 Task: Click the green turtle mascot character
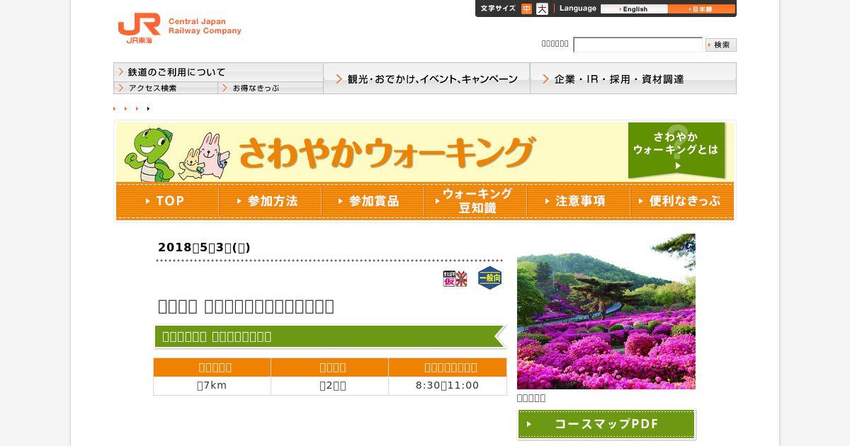149,155
